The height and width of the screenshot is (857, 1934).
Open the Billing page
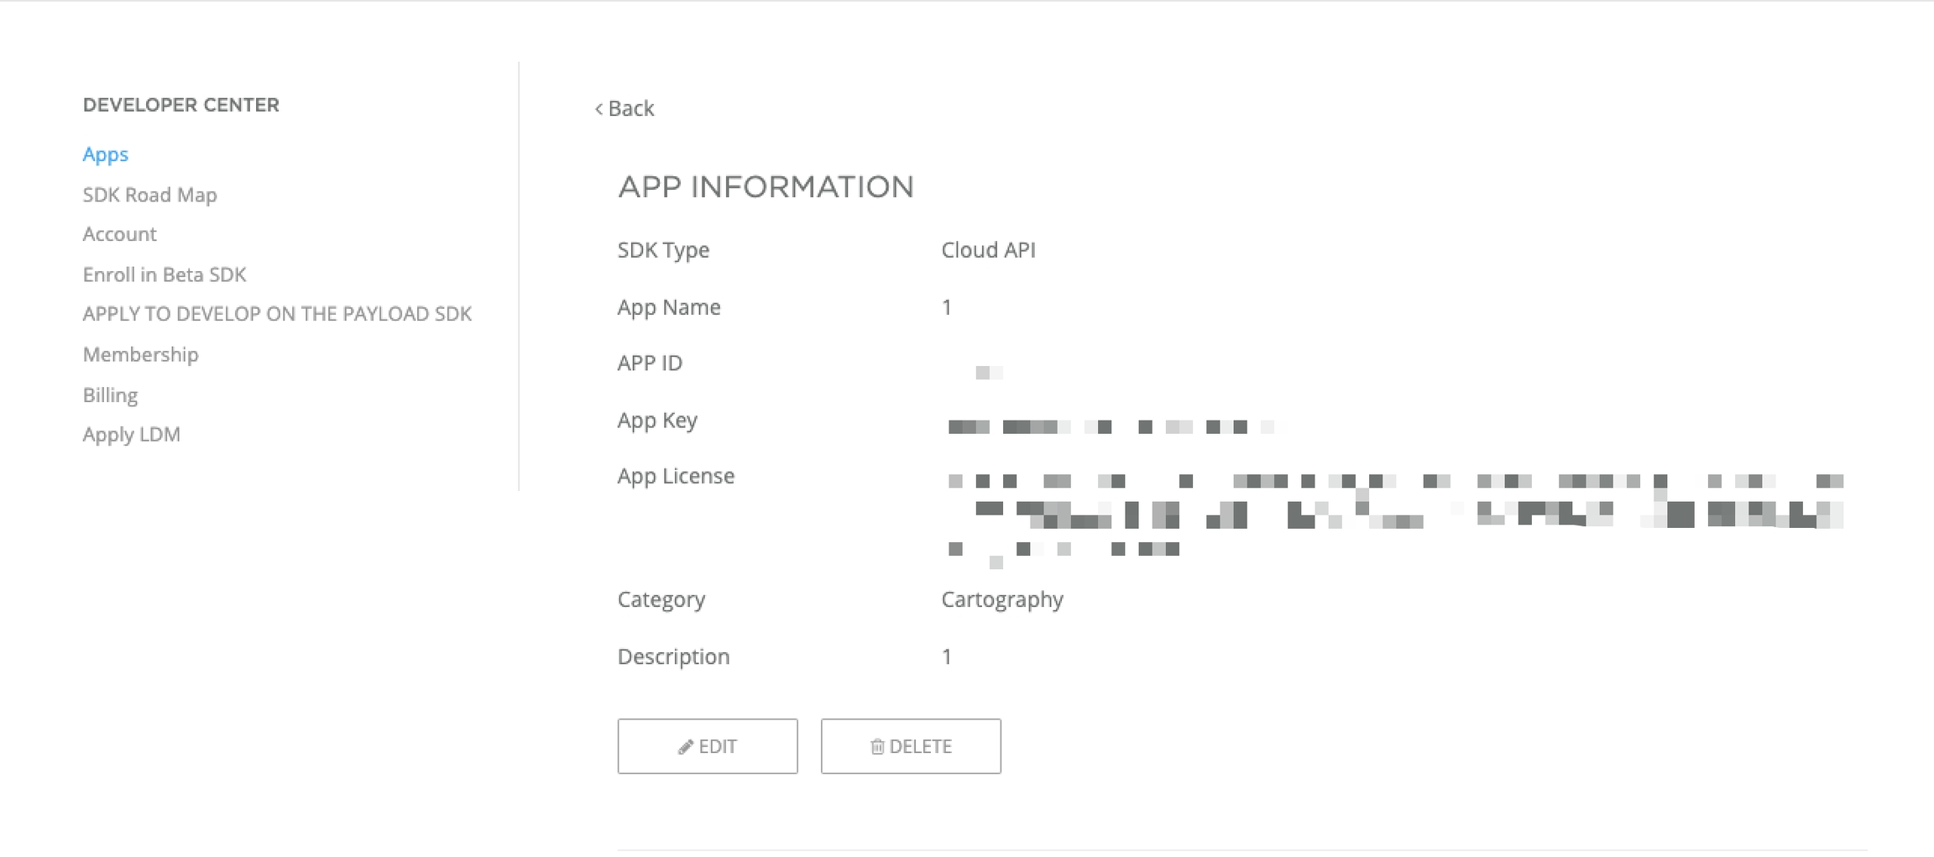(x=110, y=395)
